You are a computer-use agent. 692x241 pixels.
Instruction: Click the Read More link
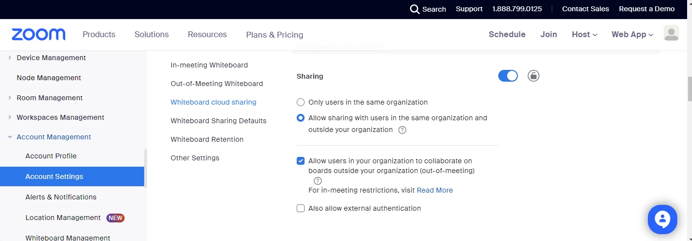(x=435, y=190)
